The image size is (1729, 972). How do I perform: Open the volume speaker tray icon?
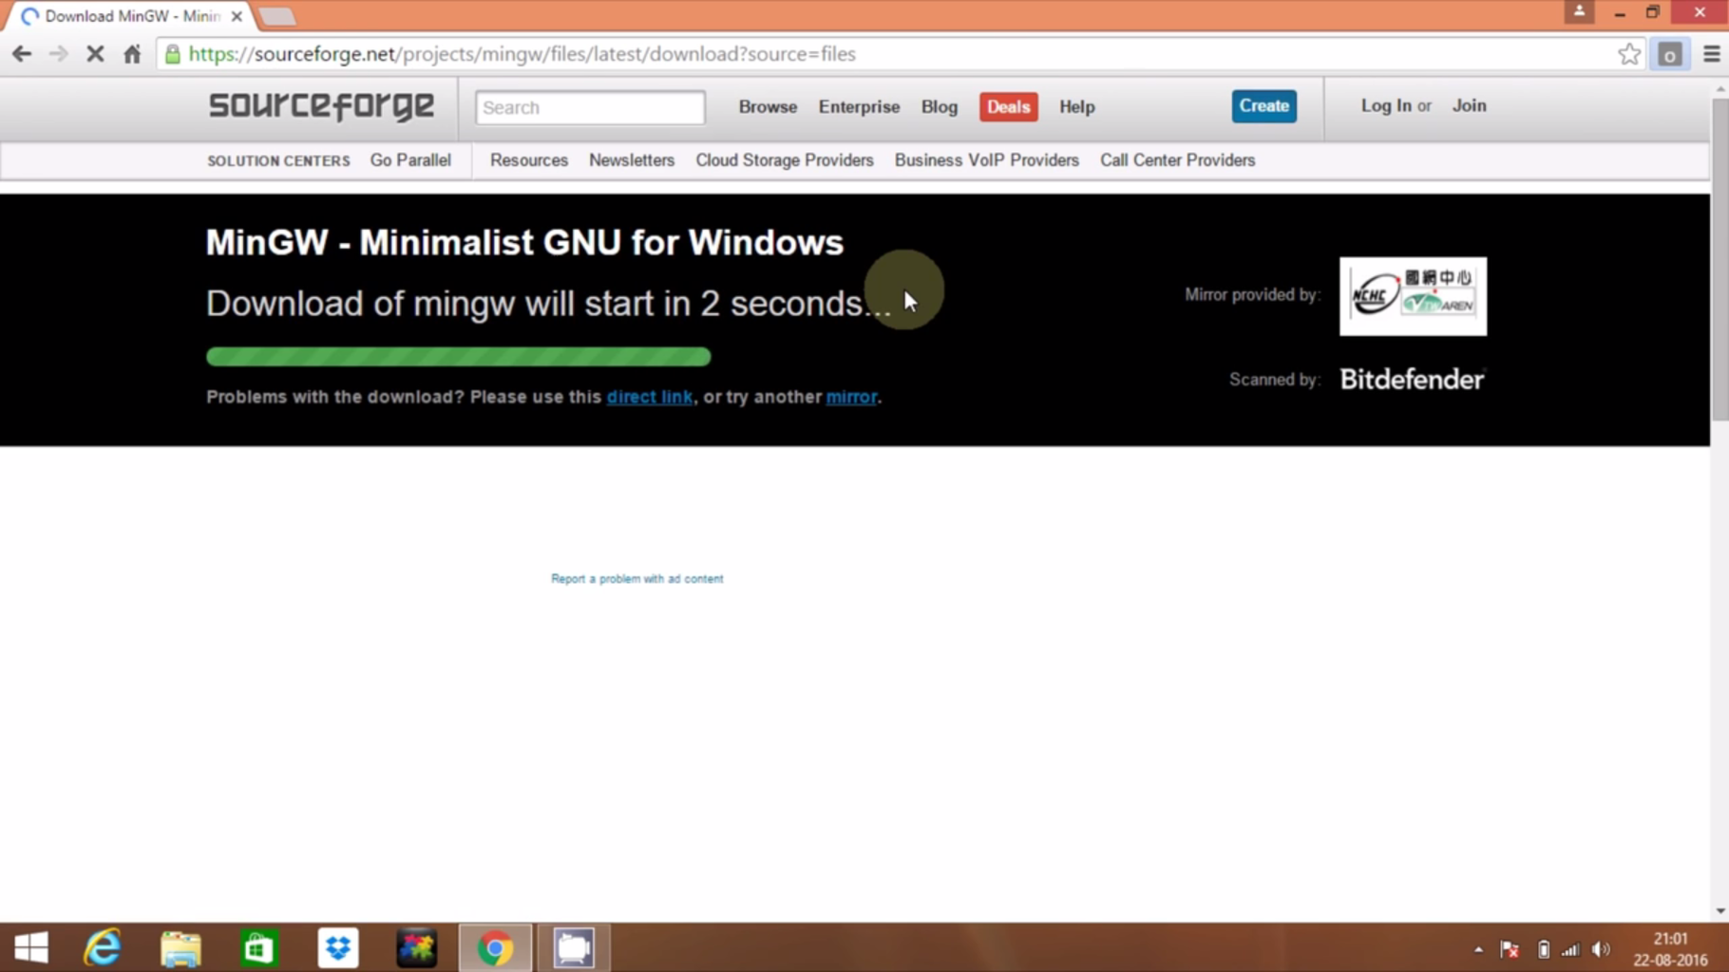[x=1602, y=949]
